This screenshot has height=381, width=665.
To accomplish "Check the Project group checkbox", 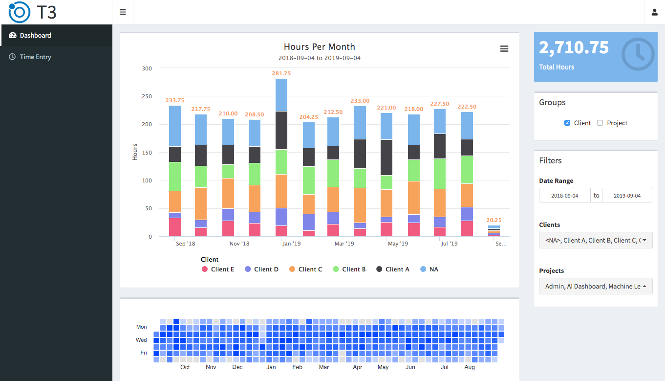I will (600, 123).
